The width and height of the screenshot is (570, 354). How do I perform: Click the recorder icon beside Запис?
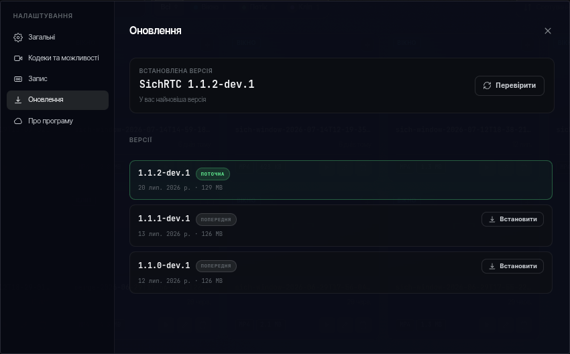18,79
